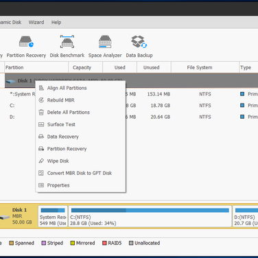
Task: Select the C: partition row
Action: tap(129, 106)
